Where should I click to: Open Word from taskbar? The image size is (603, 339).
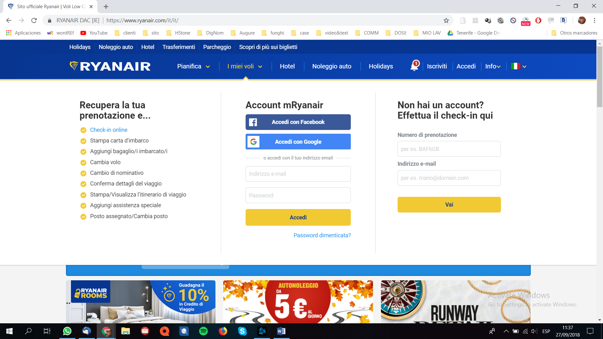(x=281, y=331)
